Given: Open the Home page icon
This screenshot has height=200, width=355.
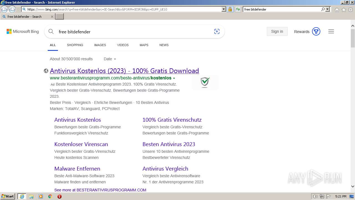Looking at the screenshot, I should pyautogui.click(x=337, y=10).
